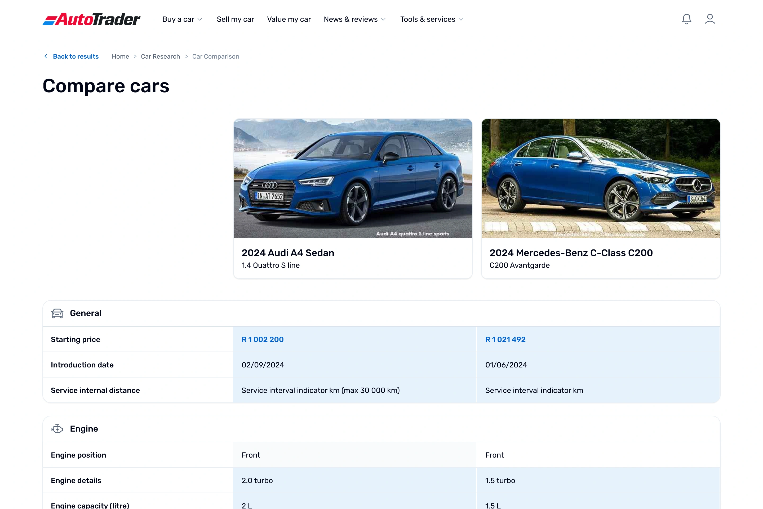Viewport: 763px width, 509px height.
Task: Select the 'Starting price' row label
Action: (x=75, y=340)
